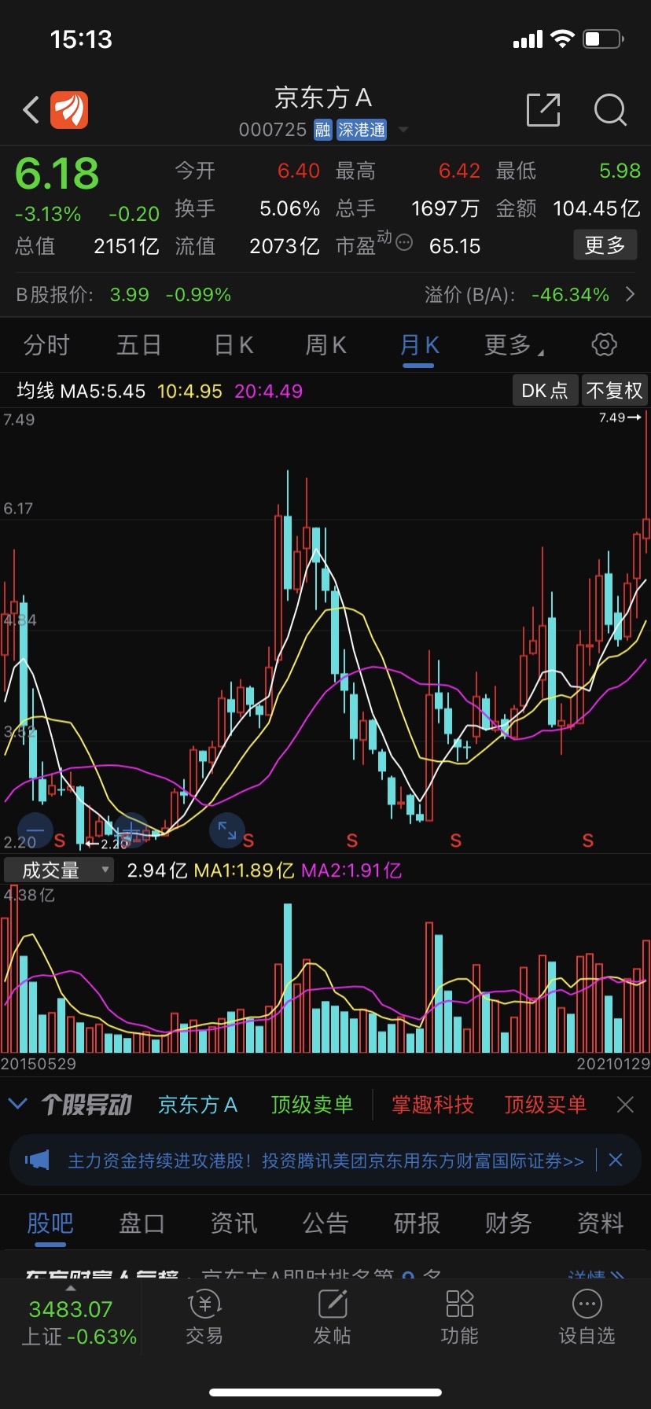Tap the zoom-out minus chart button
The width and height of the screenshot is (651, 1409).
click(x=35, y=830)
